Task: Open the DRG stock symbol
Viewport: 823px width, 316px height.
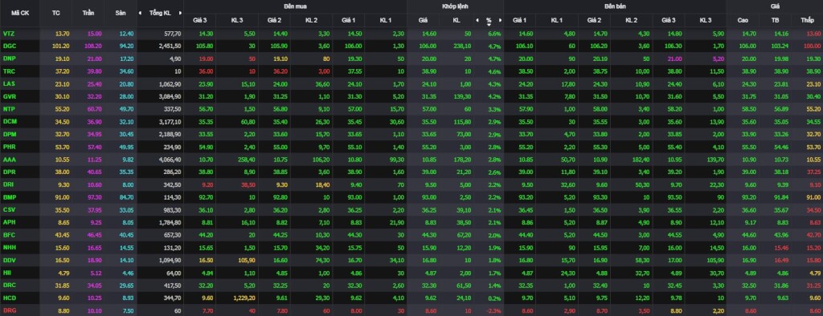Action: pos(10,310)
